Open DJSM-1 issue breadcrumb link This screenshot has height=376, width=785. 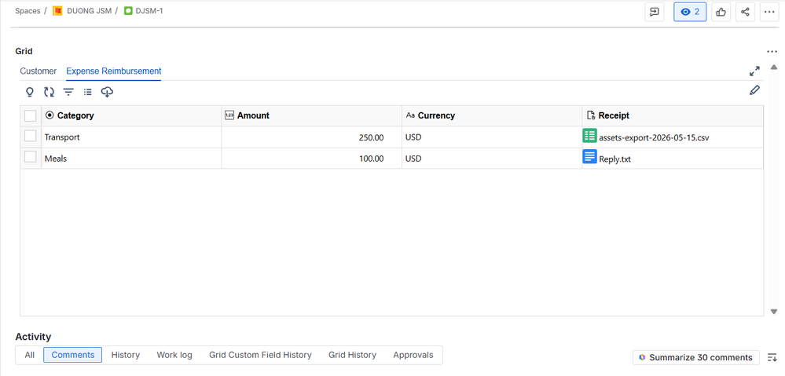(x=149, y=10)
